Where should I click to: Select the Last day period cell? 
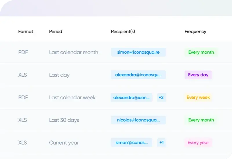pos(59,75)
